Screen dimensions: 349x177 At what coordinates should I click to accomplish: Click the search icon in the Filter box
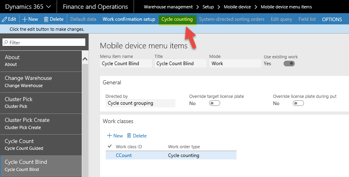6,42
